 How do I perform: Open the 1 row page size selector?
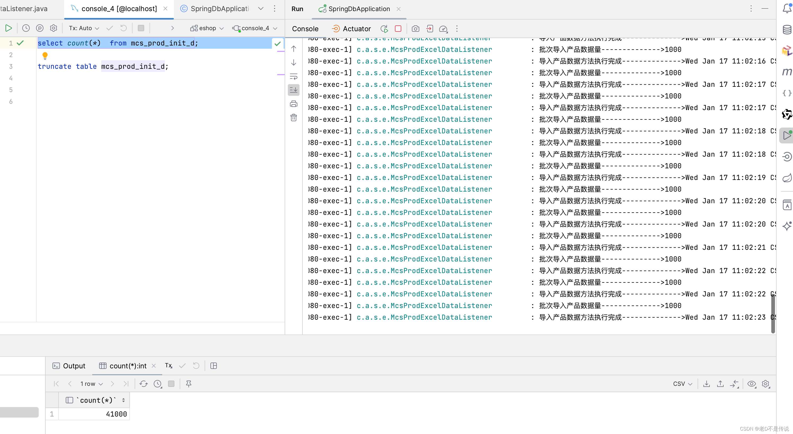point(91,384)
